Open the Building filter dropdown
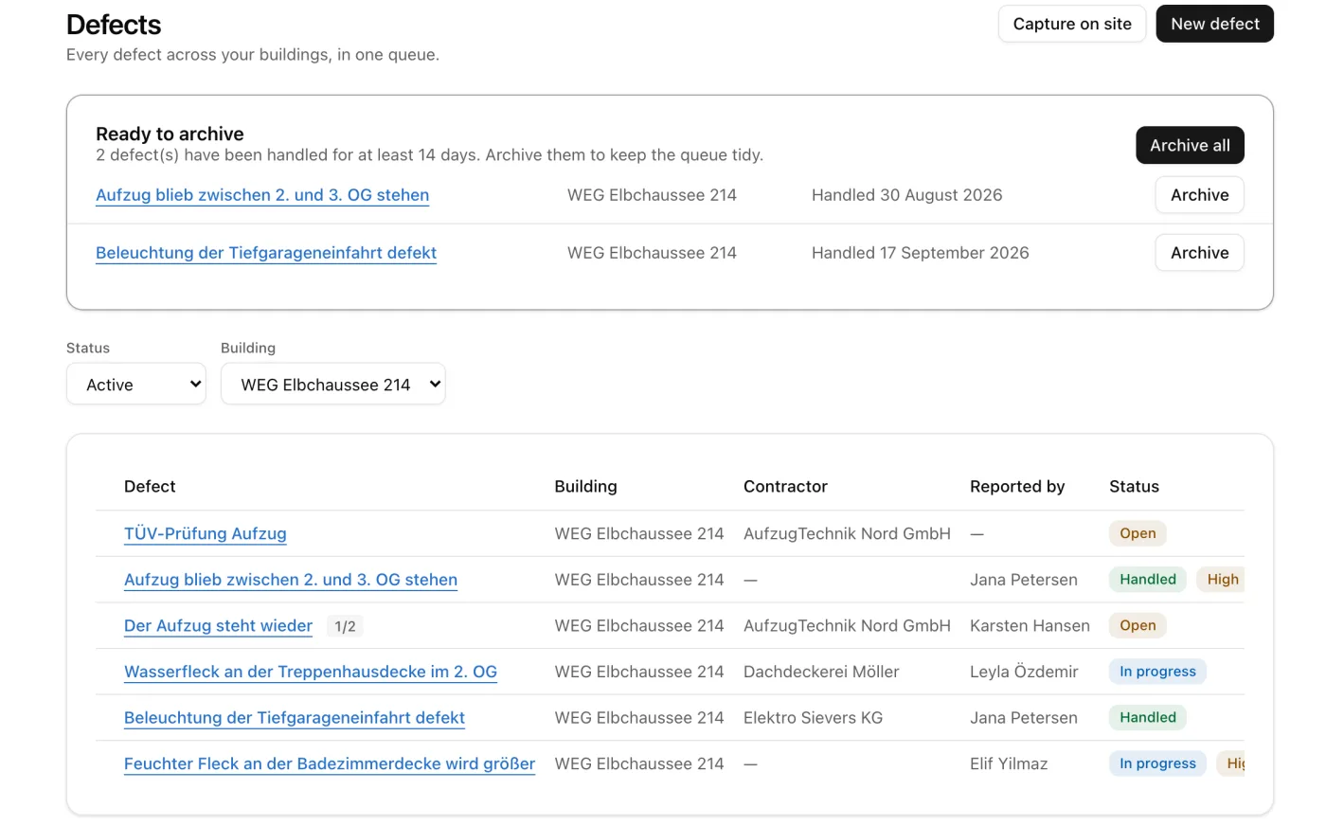 click(x=332, y=385)
